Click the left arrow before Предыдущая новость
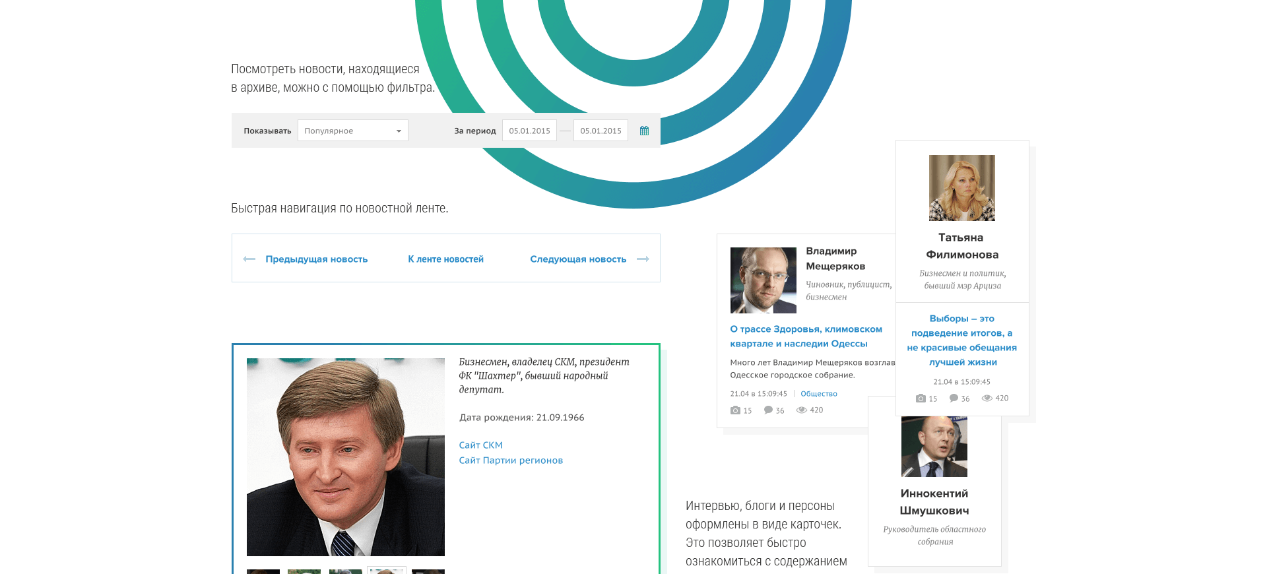Image resolution: width=1267 pixels, height=574 pixels. (x=249, y=259)
